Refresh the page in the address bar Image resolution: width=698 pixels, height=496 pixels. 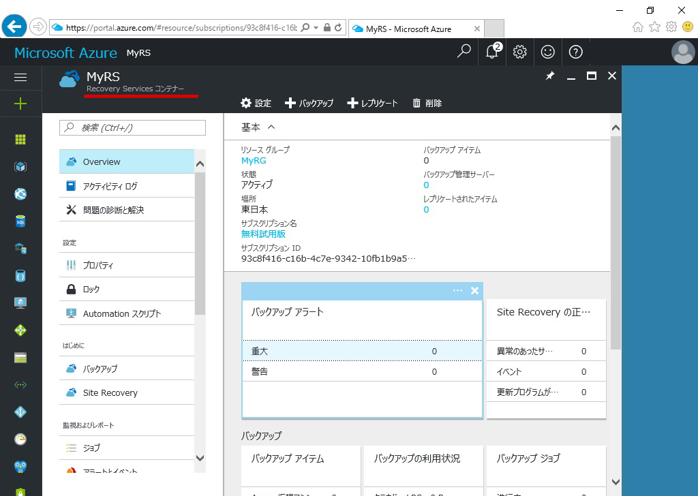tap(338, 27)
